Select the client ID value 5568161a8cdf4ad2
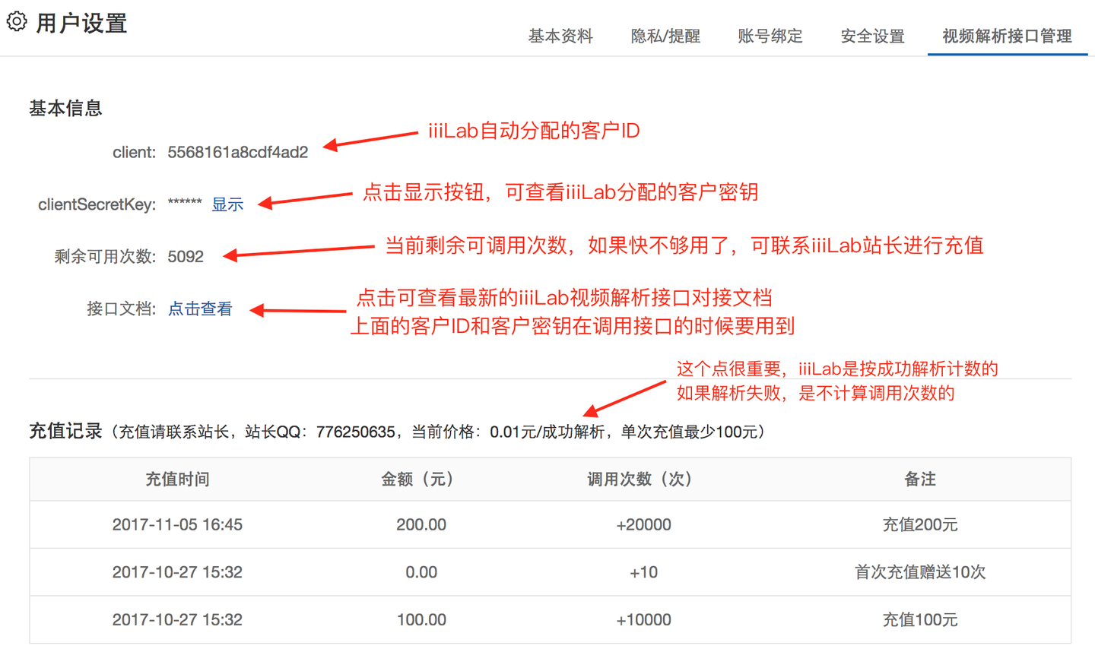Viewport: 1095px width, 652px height. click(238, 151)
